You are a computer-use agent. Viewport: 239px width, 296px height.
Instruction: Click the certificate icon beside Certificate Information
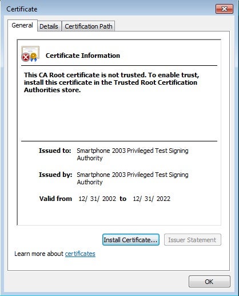point(30,54)
